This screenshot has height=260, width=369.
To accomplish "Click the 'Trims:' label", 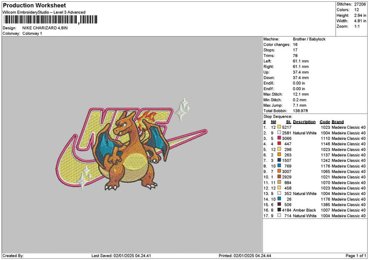I will (269, 56).
